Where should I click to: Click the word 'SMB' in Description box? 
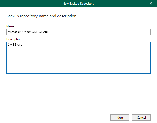(x=11, y=45)
